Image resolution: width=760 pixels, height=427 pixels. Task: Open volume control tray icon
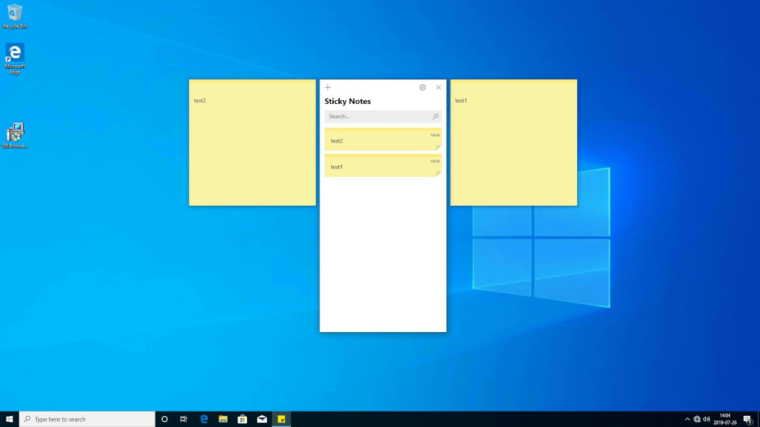click(x=707, y=419)
